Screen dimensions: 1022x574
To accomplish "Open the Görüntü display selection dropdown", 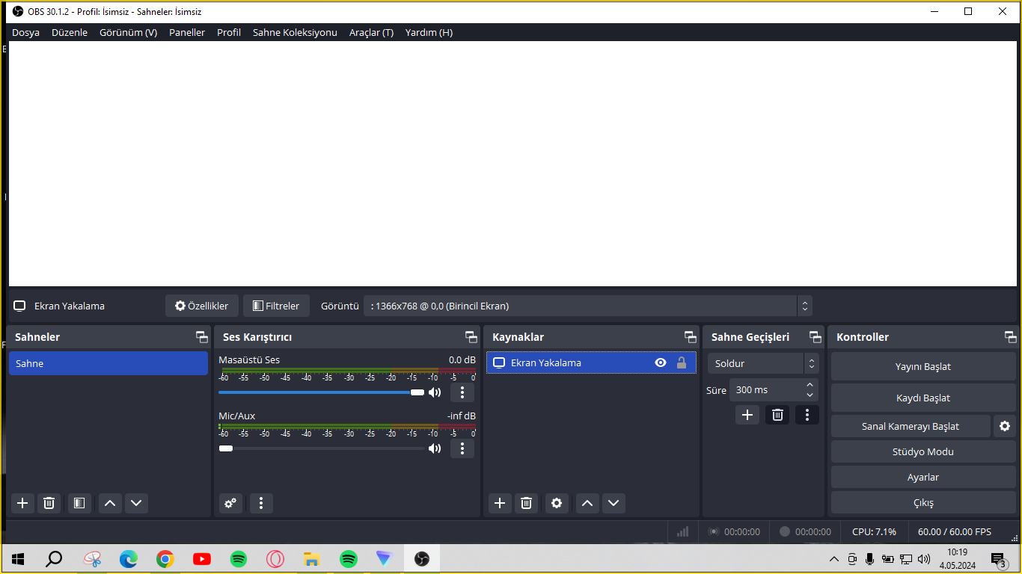I will coord(587,306).
